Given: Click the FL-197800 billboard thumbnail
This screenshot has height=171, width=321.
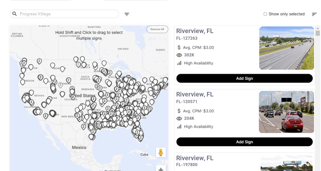Looking at the screenshot, I should click(286, 164).
